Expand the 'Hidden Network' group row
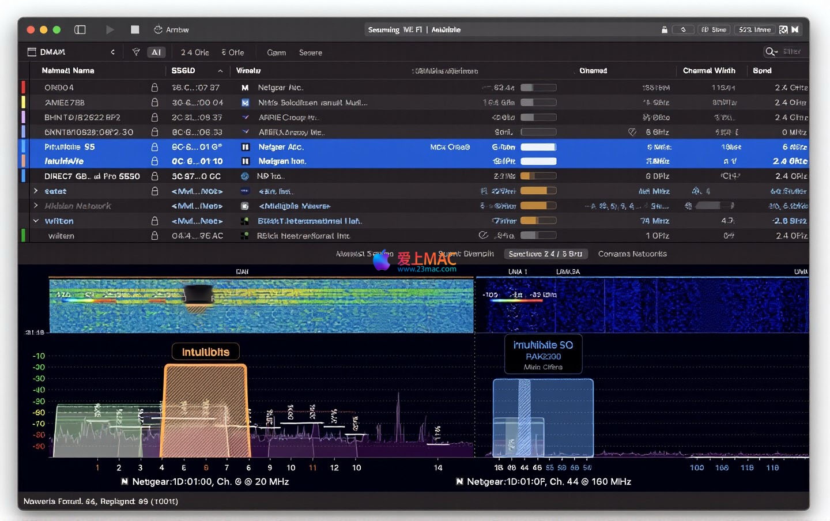 tap(36, 206)
